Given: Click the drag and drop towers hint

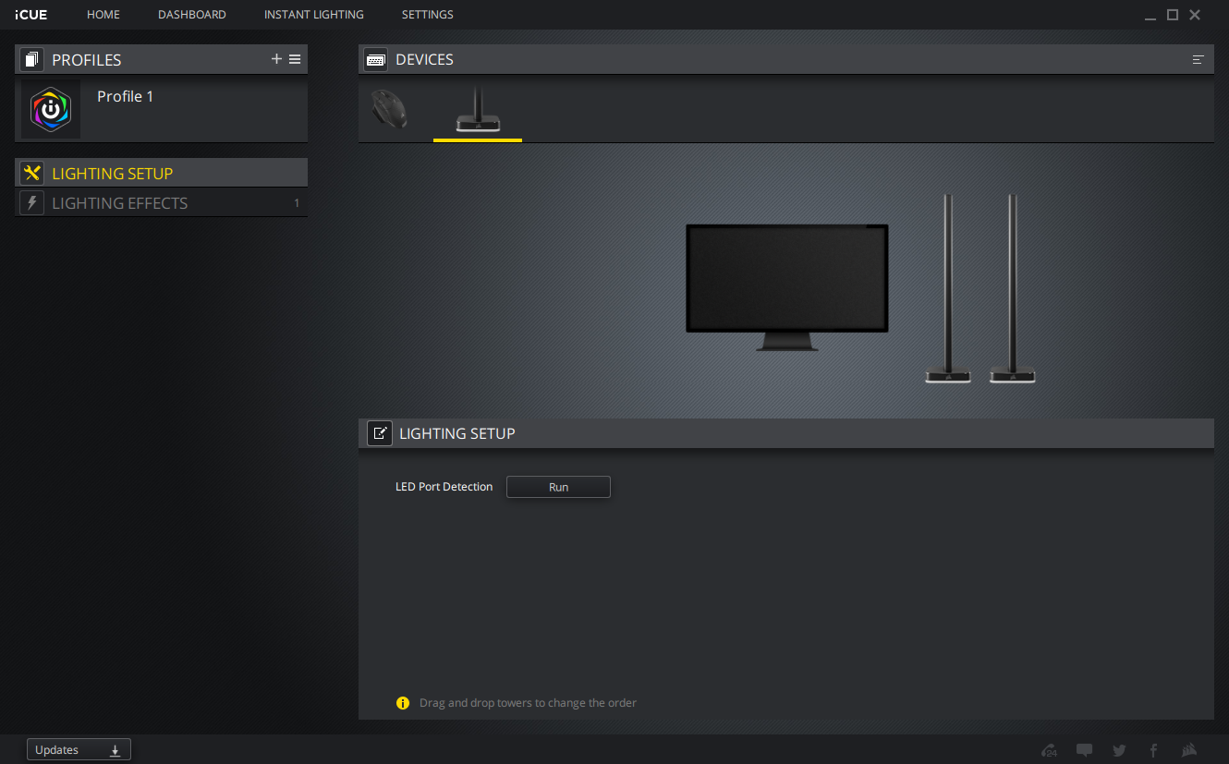Looking at the screenshot, I should tap(528, 703).
